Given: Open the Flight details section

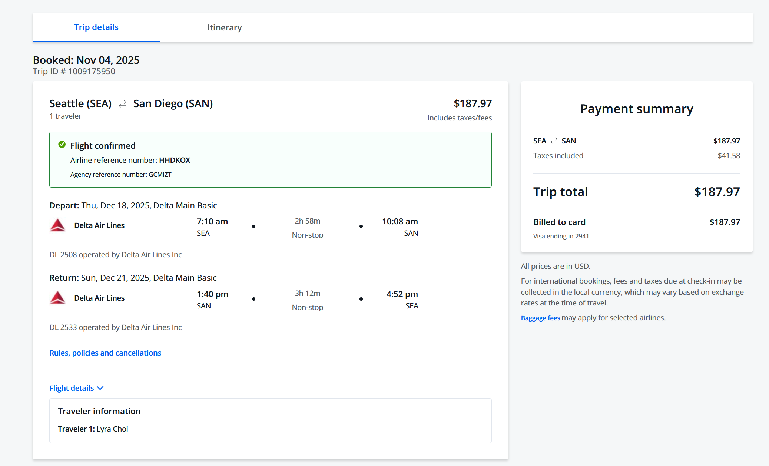Looking at the screenshot, I should [72, 388].
